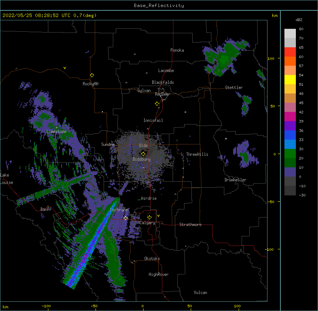Click the yellow diamond marker just south of RedDeer

pos(157,104)
